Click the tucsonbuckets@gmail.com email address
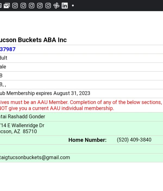Image resolution: width=163 pixels, height=191 pixels. [x=35, y=157]
